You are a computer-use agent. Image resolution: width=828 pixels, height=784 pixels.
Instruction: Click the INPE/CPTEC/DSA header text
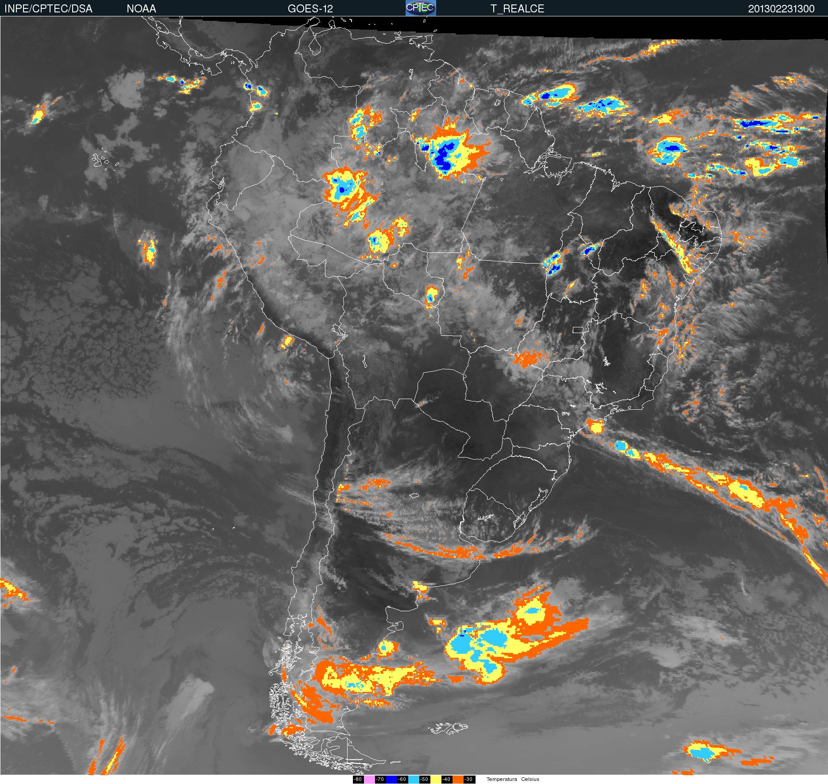48,9
